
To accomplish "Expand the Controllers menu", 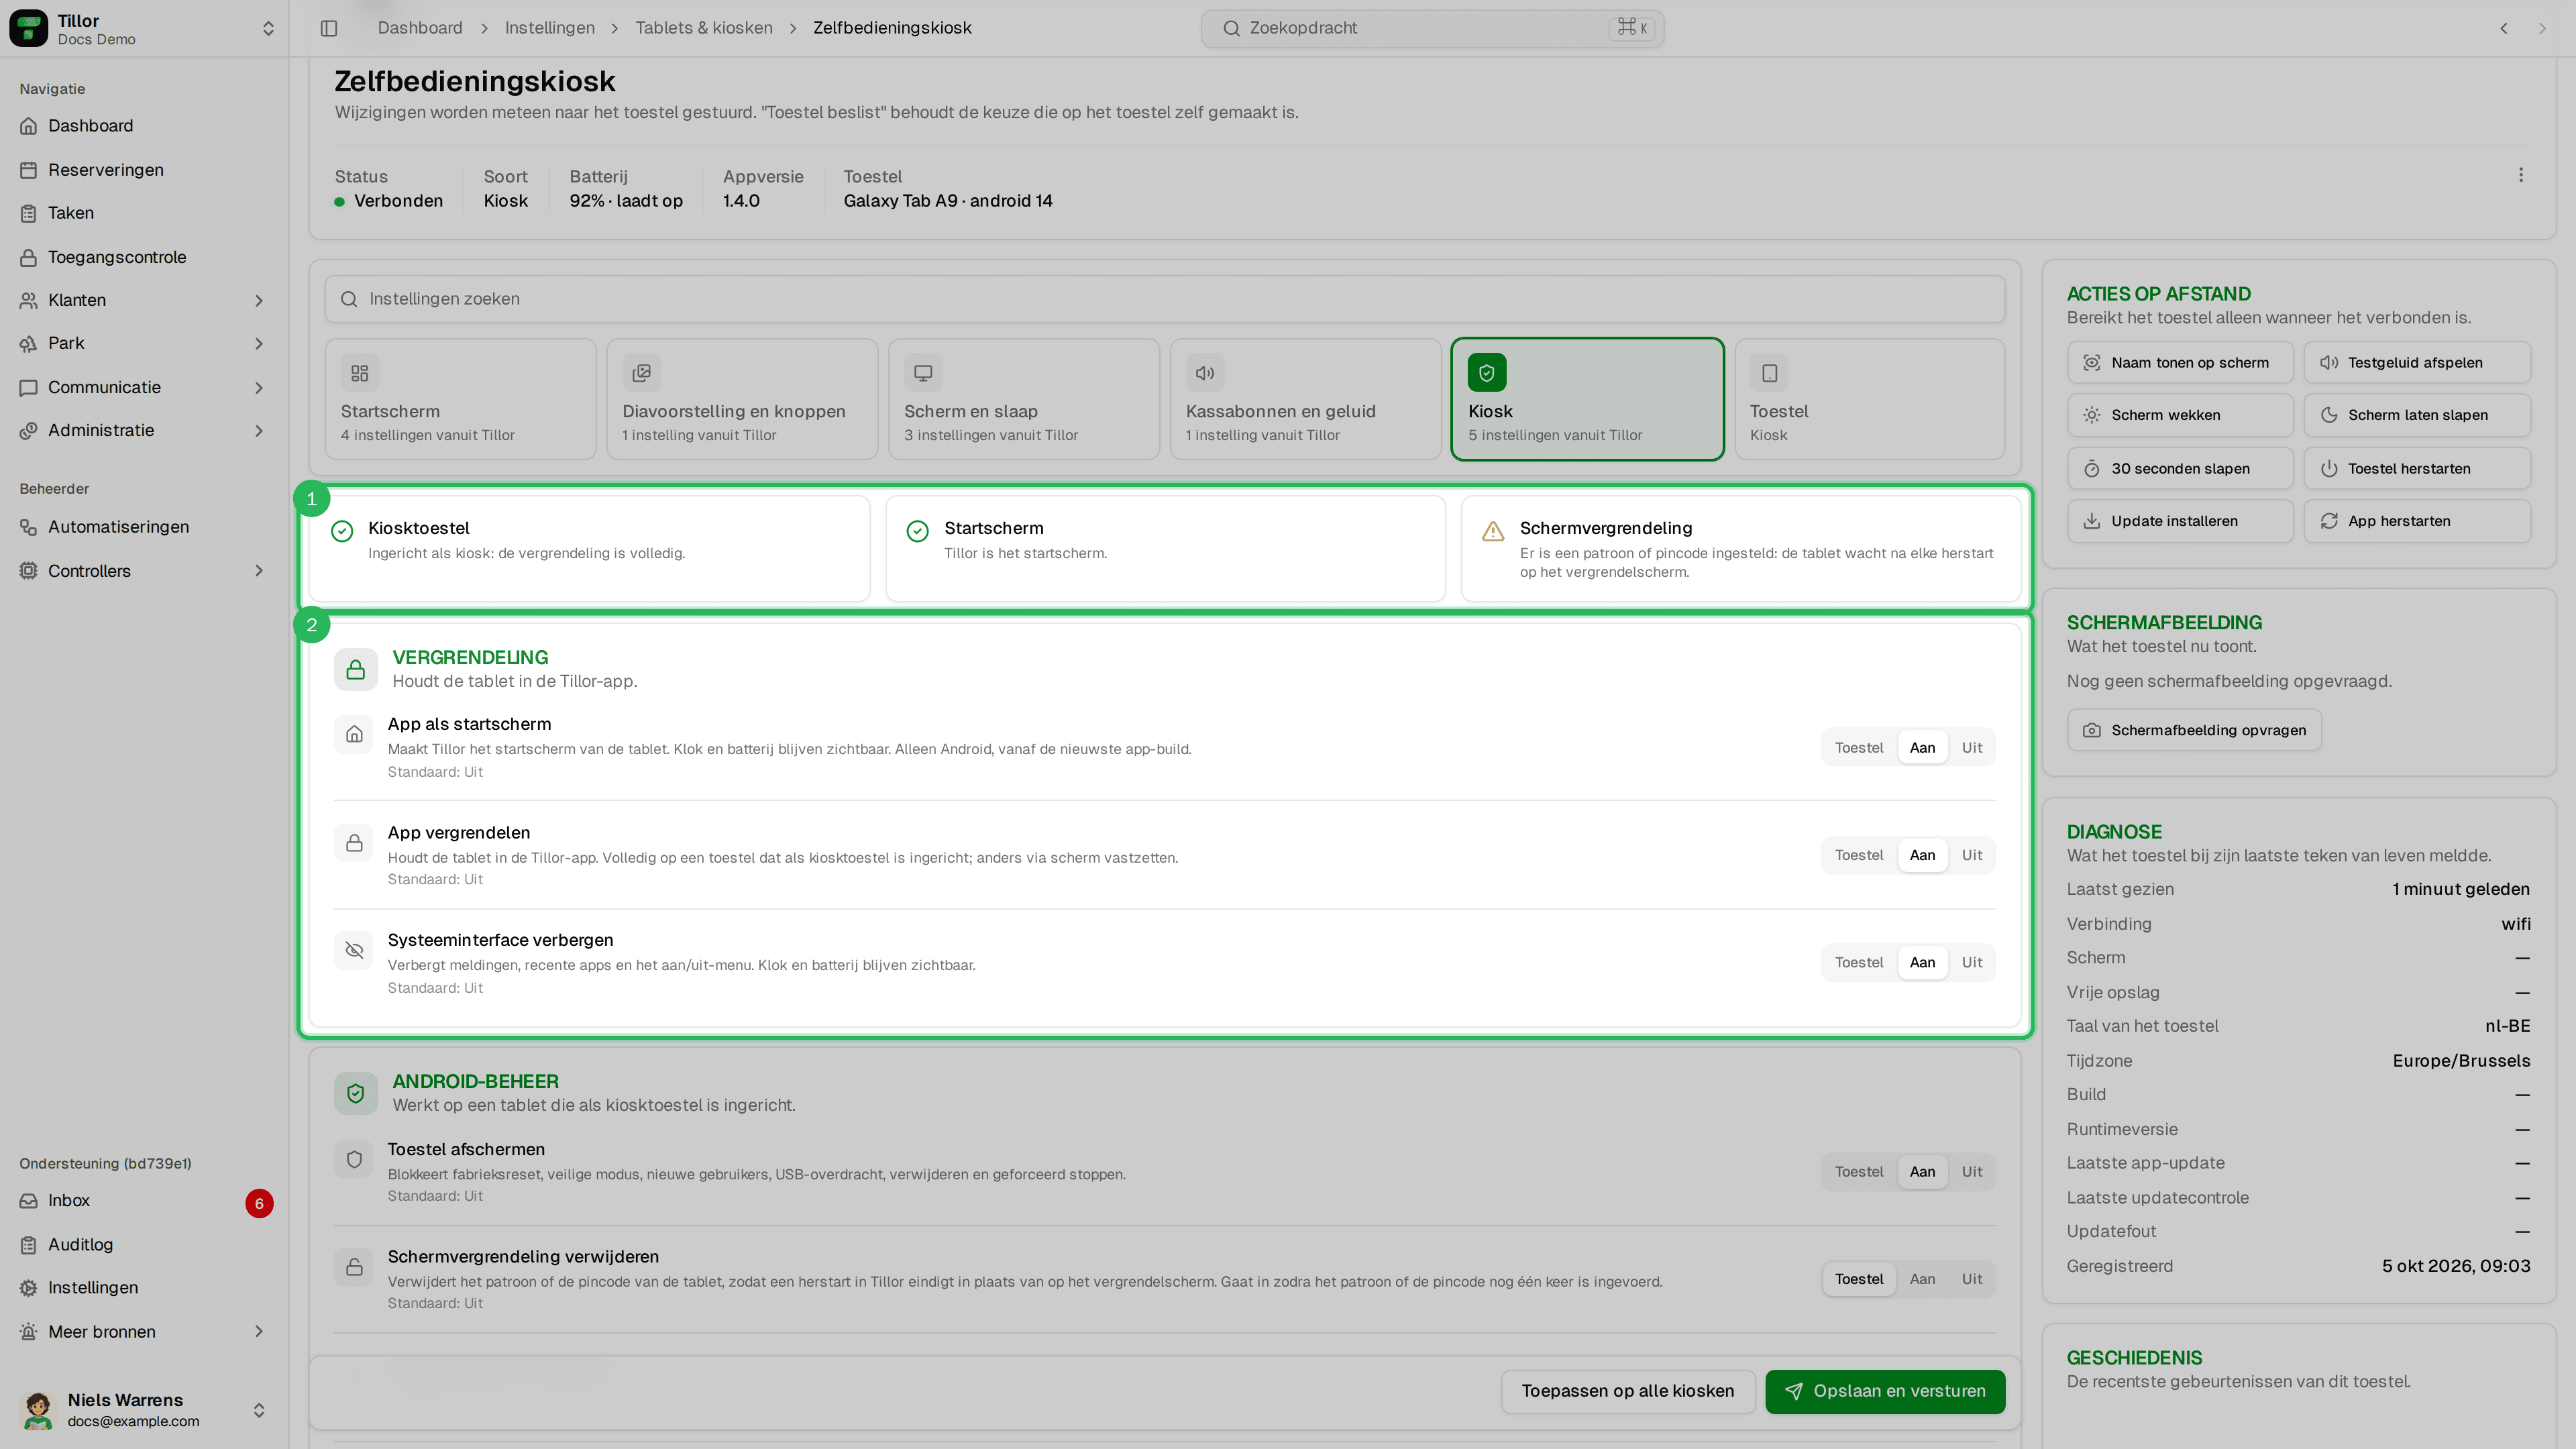I will coord(144,571).
